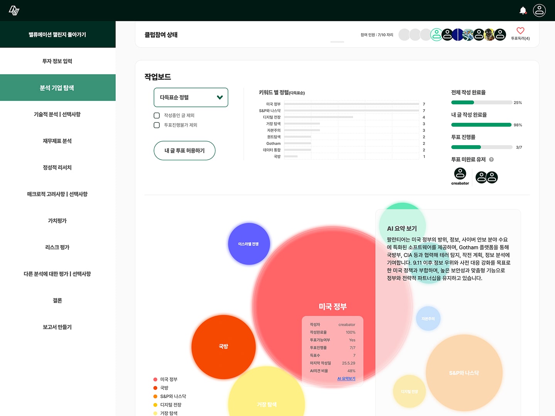This screenshot has height=416, width=555.
Task: Select 분석 기업 탐색 sidebar item
Action: pyautogui.click(x=58, y=88)
